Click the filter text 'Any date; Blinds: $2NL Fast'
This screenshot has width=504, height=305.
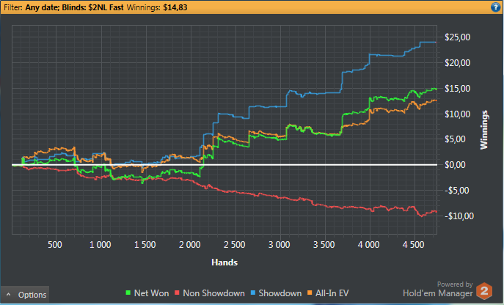pyautogui.click(x=74, y=7)
